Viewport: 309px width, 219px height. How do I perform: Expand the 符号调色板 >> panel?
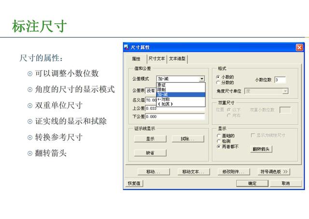pos(274,172)
